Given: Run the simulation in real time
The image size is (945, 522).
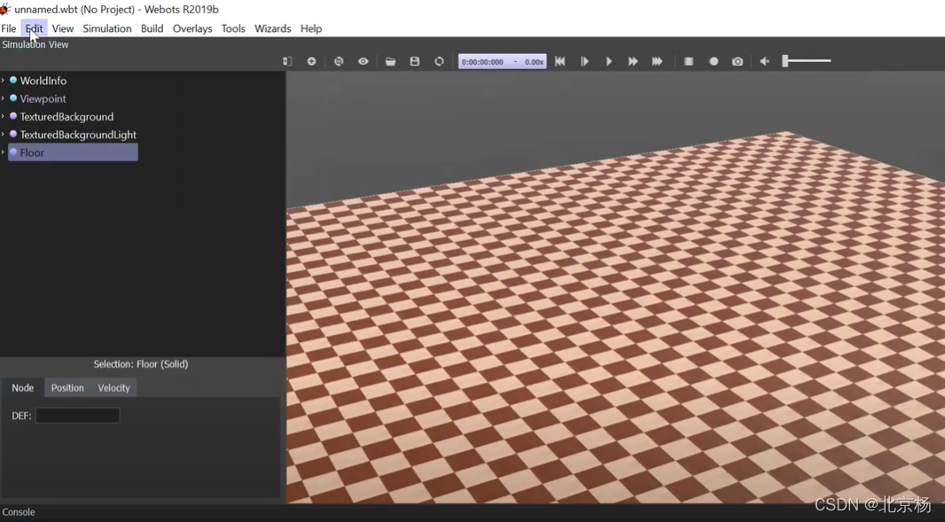Looking at the screenshot, I should coord(609,61).
